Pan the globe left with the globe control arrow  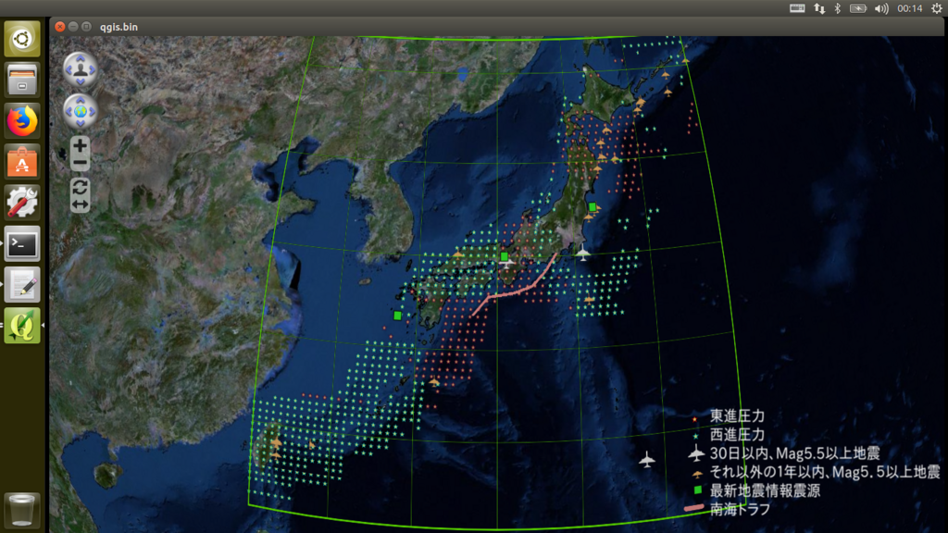click(69, 112)
